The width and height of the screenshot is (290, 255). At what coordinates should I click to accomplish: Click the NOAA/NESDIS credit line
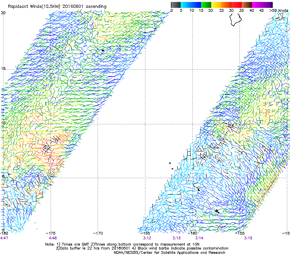pos(169,253)
